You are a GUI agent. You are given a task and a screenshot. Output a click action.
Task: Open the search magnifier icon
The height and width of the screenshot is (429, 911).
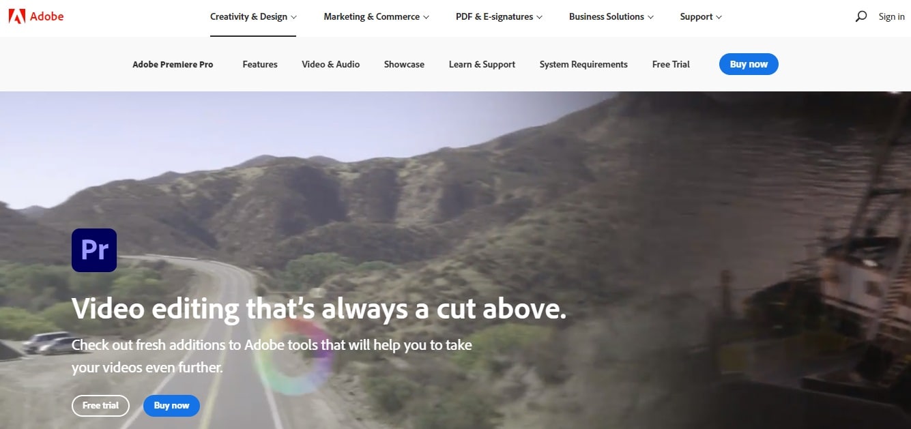(x=861, y=16)
